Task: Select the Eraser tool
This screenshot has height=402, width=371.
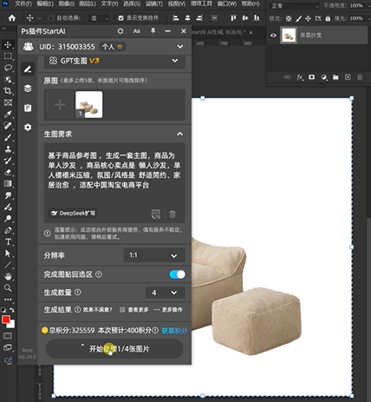Action: (x=8, y=173)
